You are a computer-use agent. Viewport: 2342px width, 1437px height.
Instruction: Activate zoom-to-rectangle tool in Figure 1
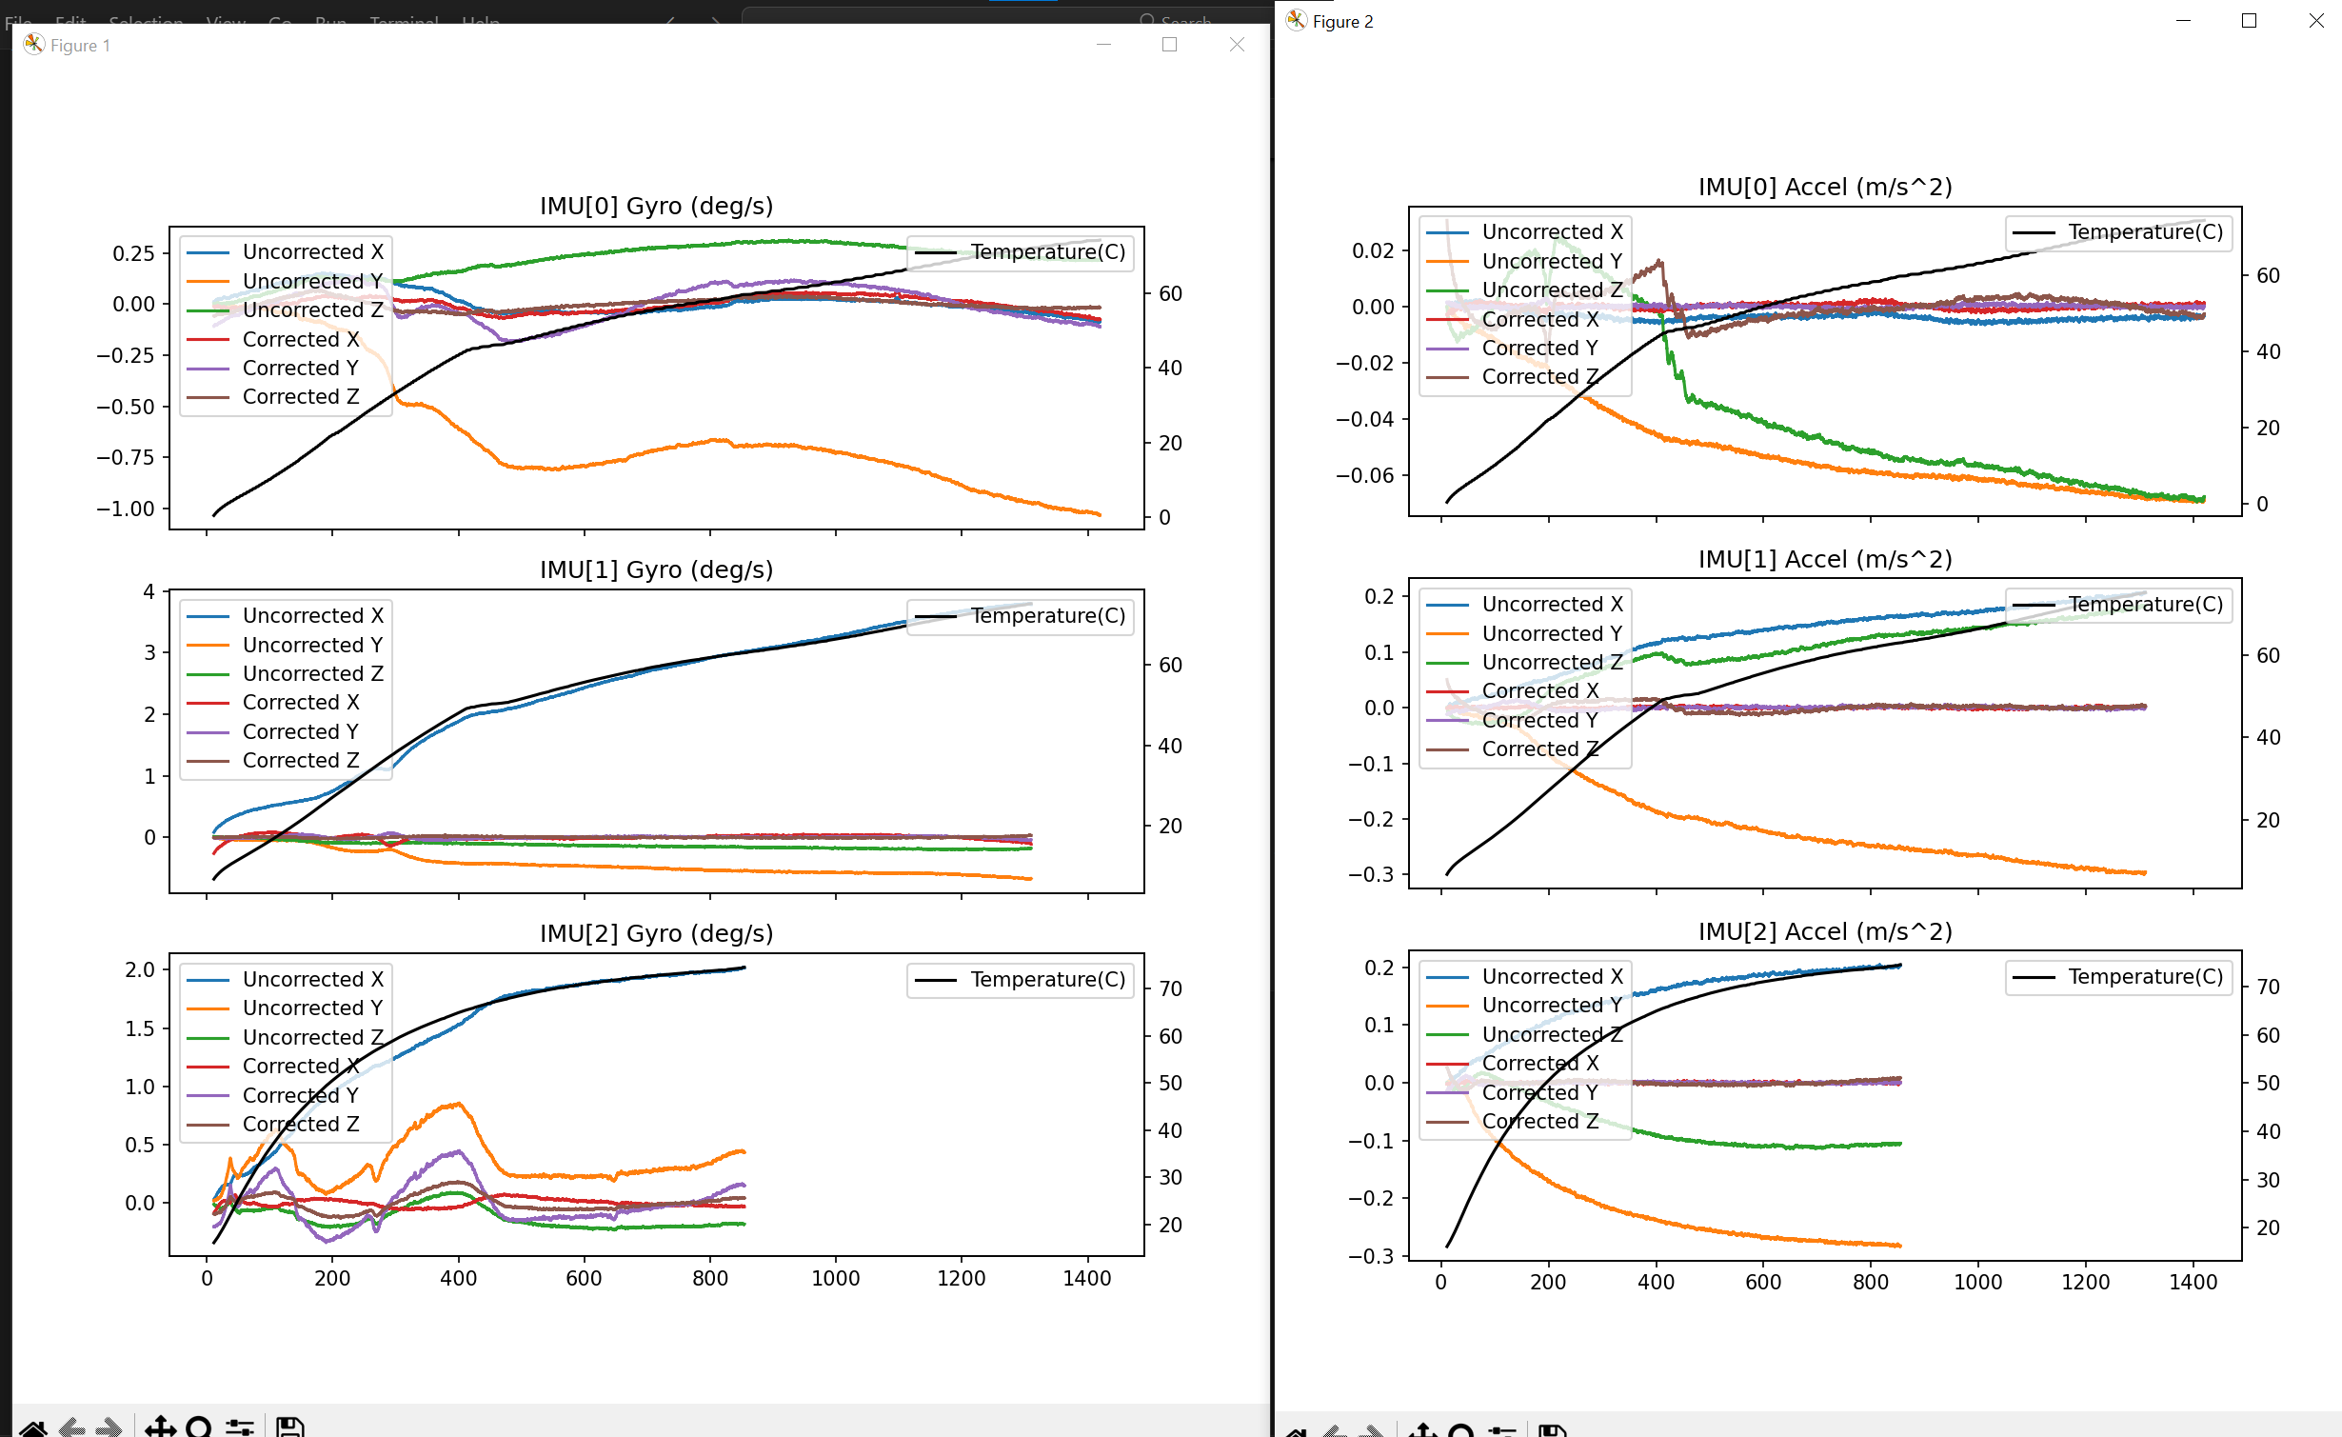pyautogui.click(x=199, y=1427)
